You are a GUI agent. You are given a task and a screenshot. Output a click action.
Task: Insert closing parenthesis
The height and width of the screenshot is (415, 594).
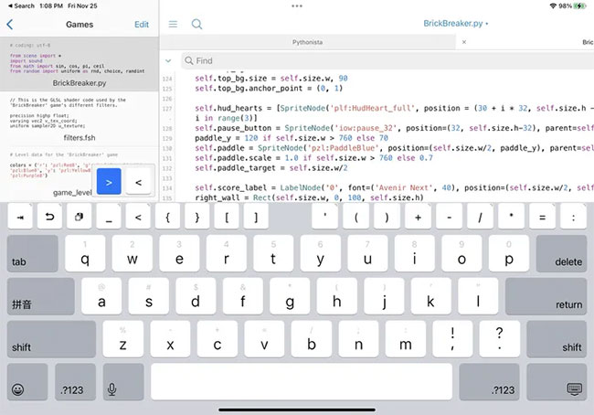pyautogui.click(x=387, y=217)
